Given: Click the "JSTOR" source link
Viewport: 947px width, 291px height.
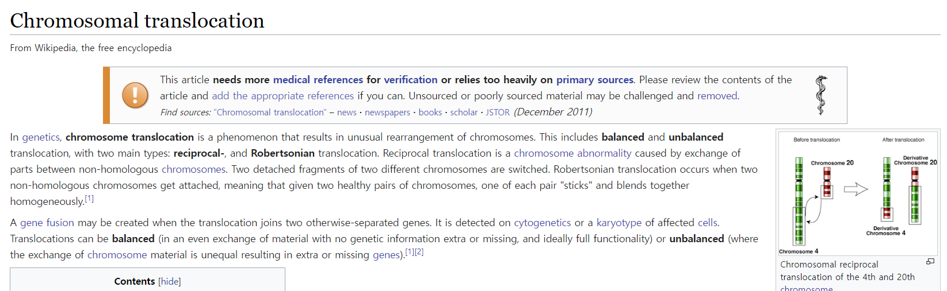Looking at the screenshot, I should tap(498, 112).
